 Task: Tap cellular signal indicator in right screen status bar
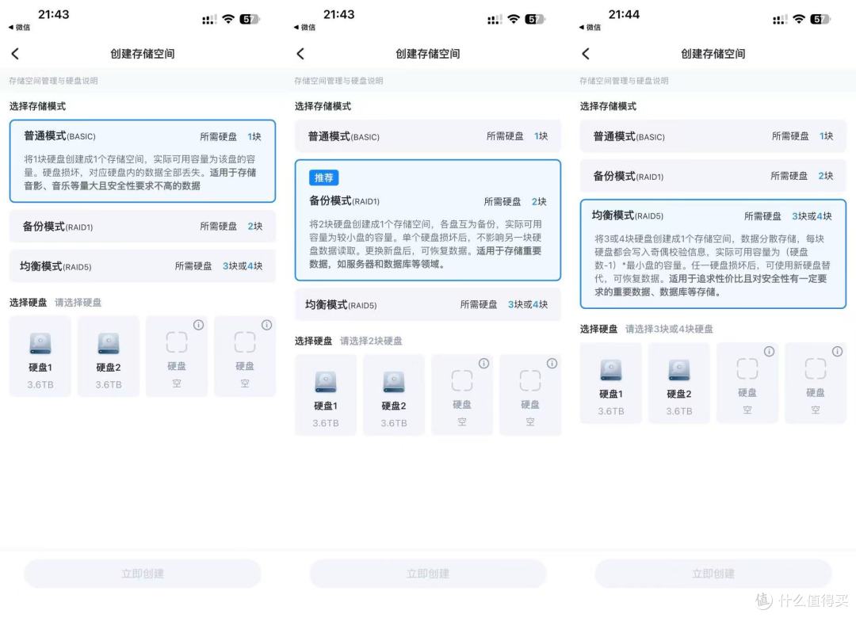click(780, 20)
